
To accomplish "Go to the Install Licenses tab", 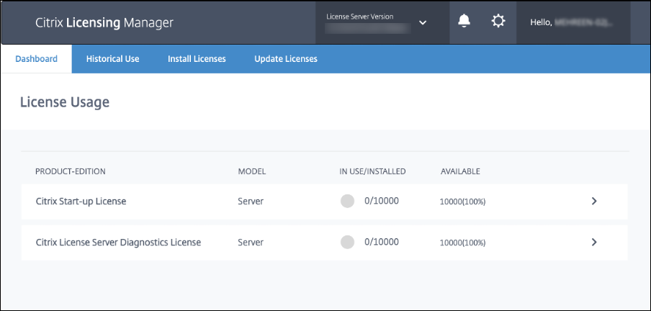I will (x=197, y=59).
